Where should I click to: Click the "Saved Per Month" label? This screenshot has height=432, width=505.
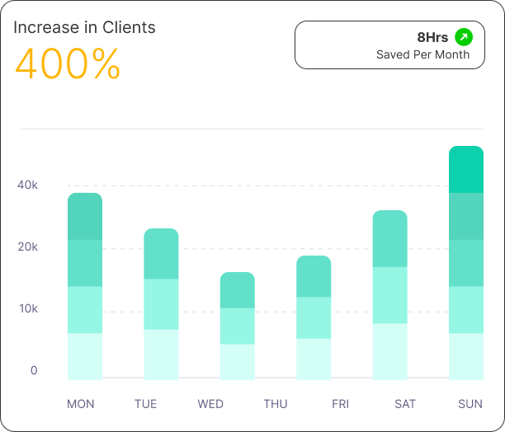point(422,55)
